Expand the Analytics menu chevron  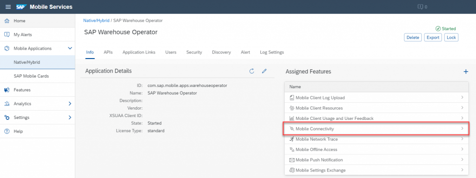(70, 104)
